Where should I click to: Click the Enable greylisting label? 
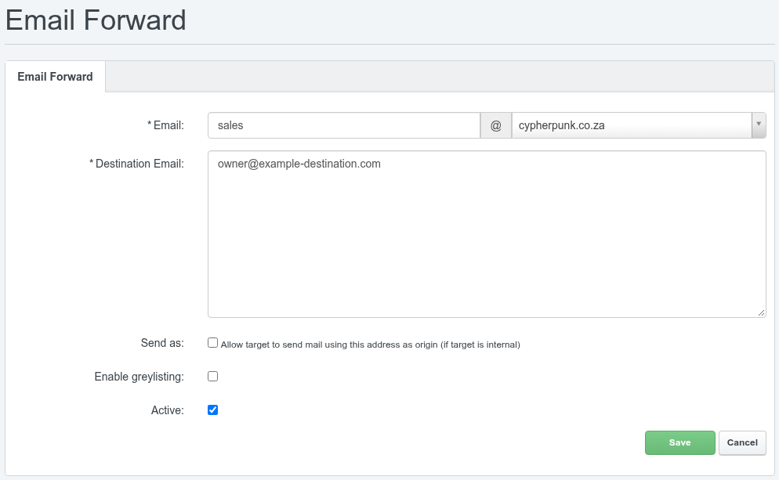click(x=139, y=377)
